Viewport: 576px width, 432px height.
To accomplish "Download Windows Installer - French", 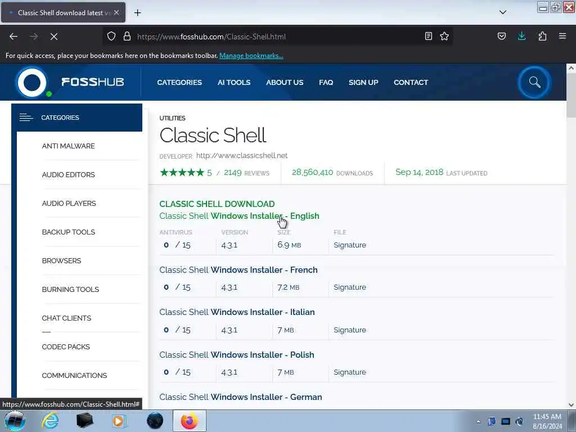I will coord(238,269).
